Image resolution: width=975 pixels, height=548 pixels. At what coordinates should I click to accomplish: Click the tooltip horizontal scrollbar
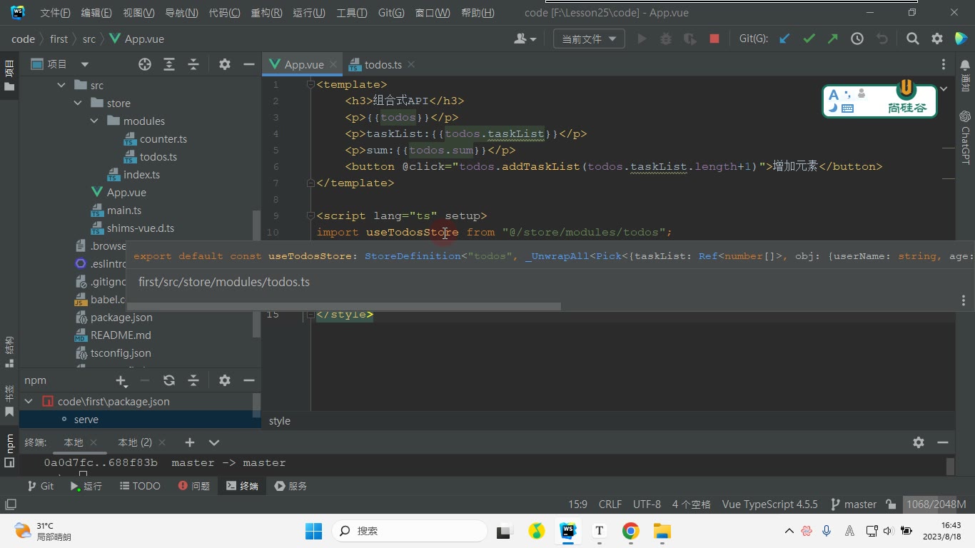point(343,306)
